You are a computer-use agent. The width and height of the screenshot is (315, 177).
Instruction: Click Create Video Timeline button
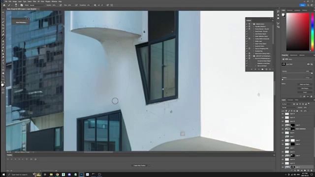[x=139, y=166]
